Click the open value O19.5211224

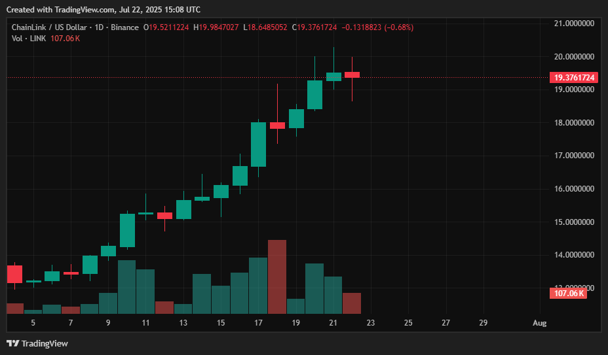click(x=169, y=27)
